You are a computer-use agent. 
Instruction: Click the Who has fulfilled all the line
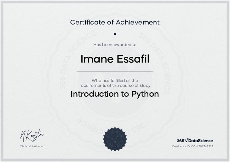115,80
